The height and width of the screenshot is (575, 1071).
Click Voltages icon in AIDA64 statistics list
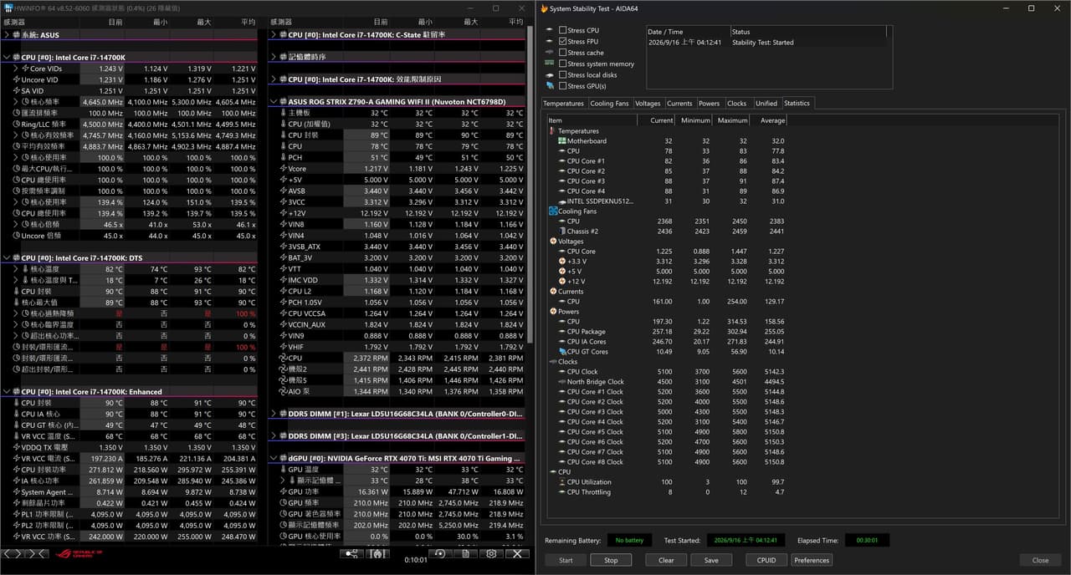tap(553, 242)
